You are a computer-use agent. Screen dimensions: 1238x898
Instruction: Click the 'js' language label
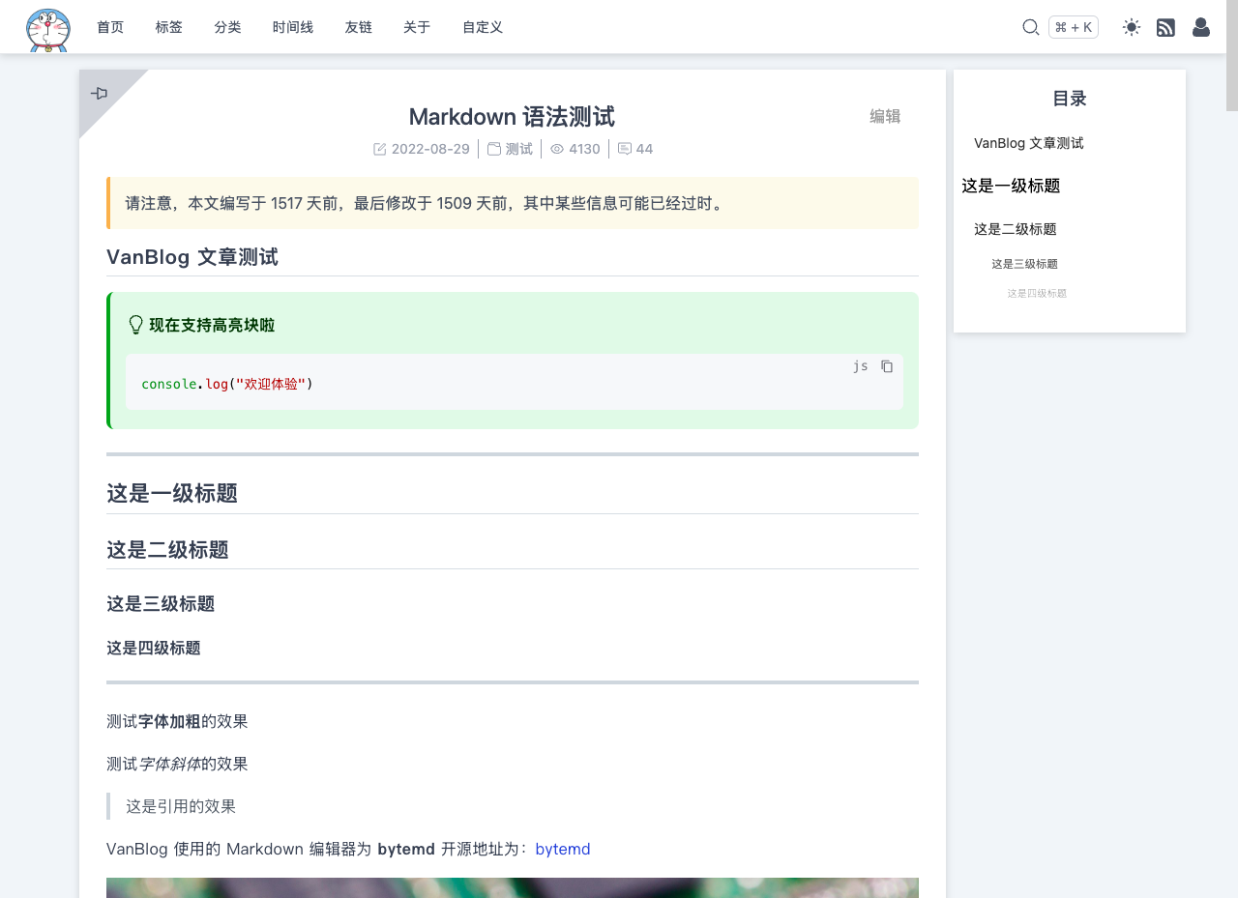861,365
